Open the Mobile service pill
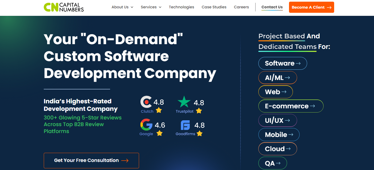This screenshot has width=374, height=170. tap(279, 135)
